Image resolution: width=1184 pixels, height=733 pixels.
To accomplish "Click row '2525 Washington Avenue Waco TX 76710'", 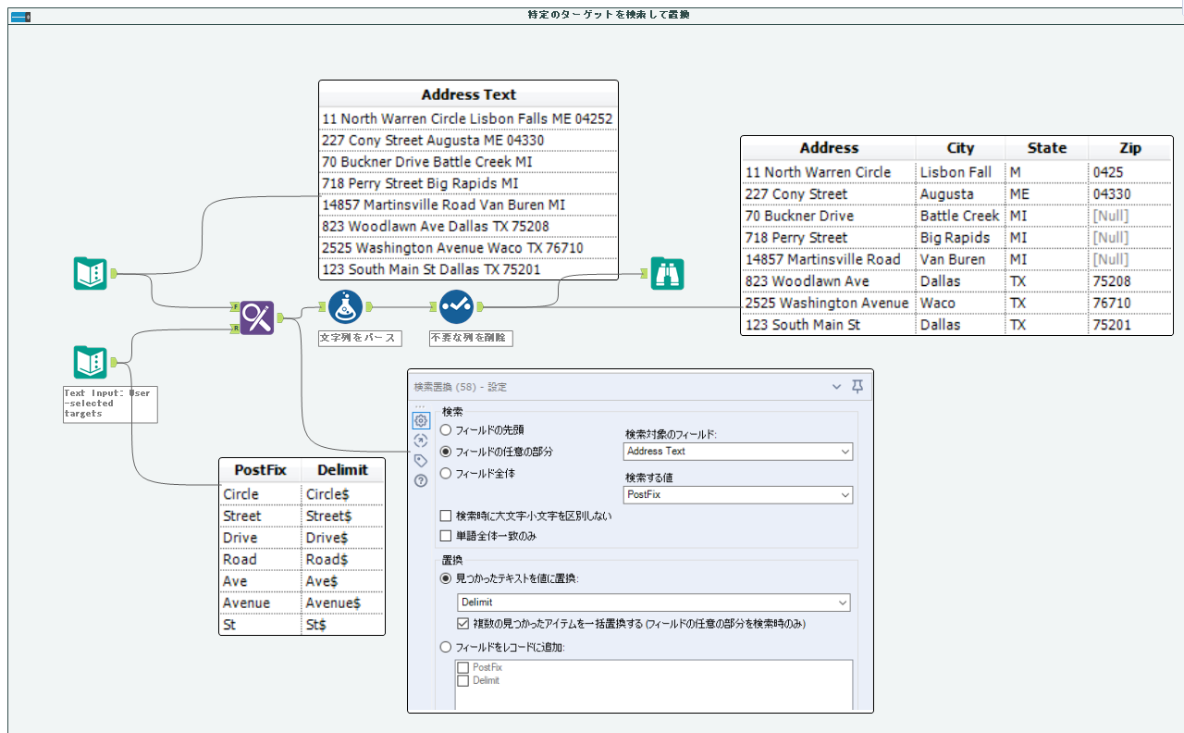I will pyautogui.click(x=468, y=248).
